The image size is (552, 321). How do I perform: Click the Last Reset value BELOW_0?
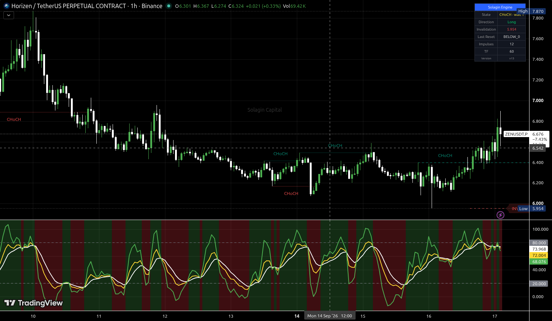tap(511, 37)
